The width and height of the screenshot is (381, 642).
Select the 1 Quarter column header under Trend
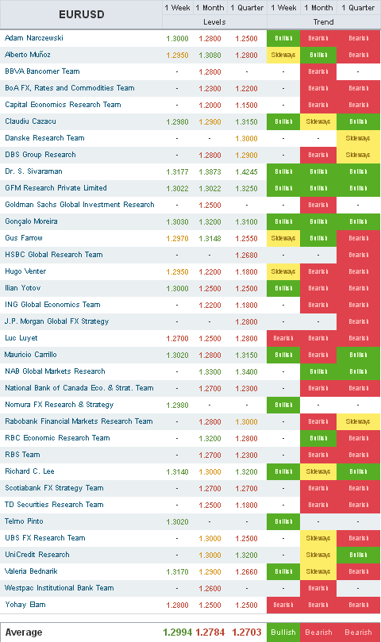point(358,8)
